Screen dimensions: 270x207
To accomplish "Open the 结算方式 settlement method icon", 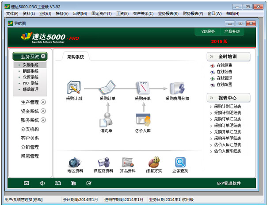I will point(154,162).
